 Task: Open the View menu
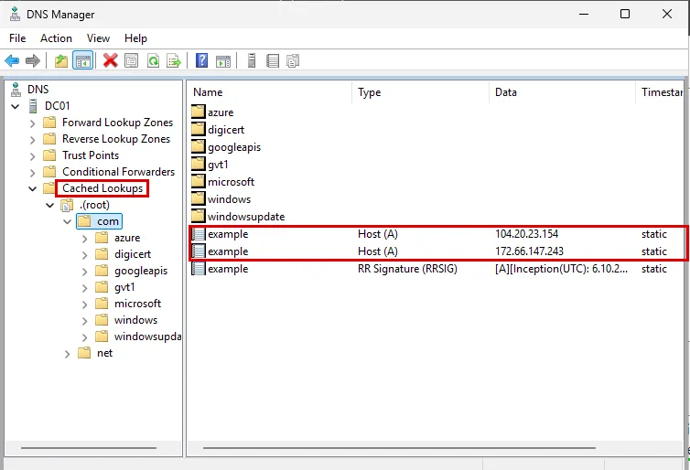tap(98, 38)
